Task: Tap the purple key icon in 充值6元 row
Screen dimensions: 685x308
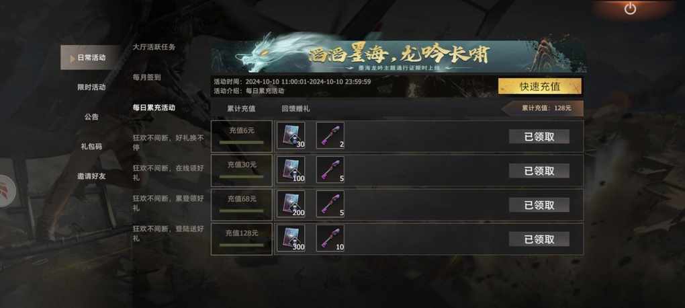Action: coord(330,136)
